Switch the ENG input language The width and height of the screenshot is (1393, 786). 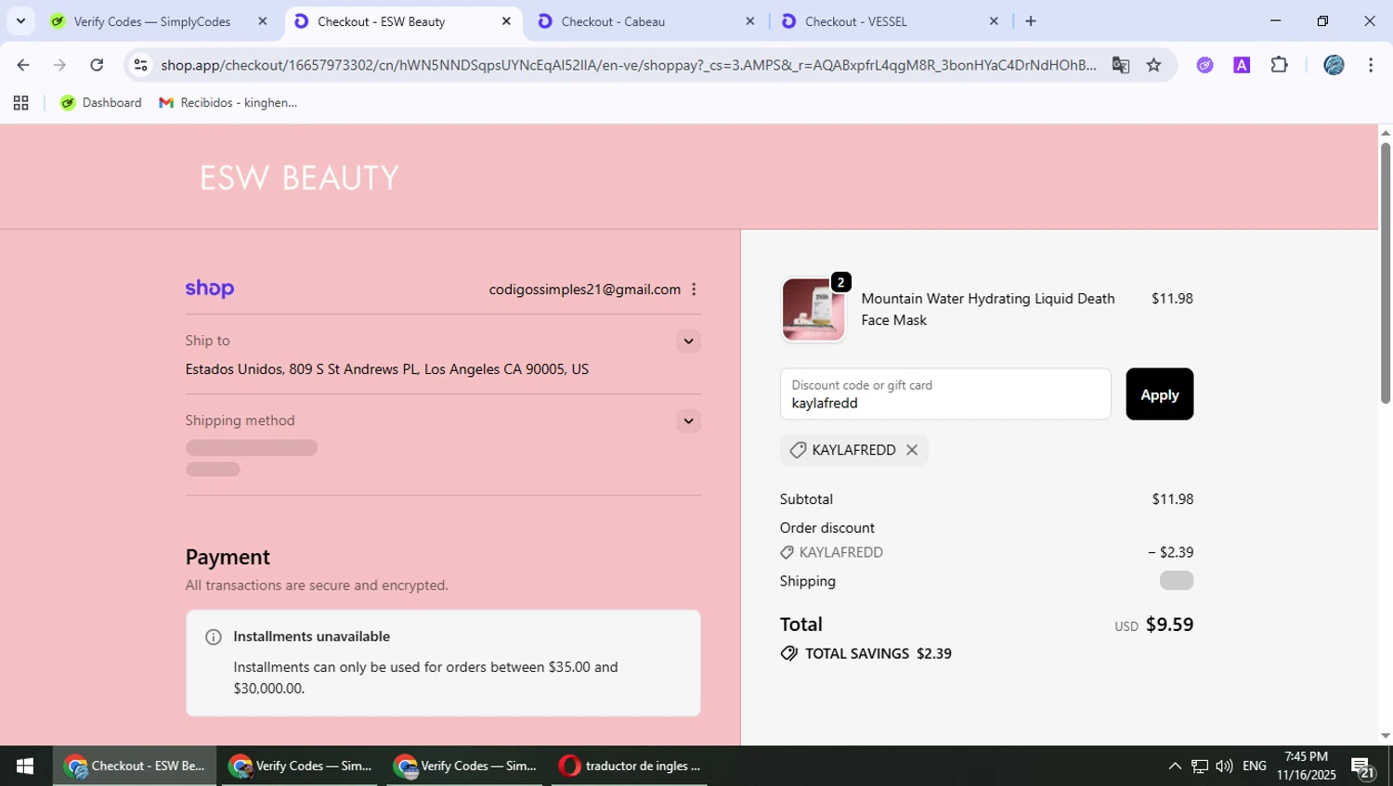[1255, 767]
